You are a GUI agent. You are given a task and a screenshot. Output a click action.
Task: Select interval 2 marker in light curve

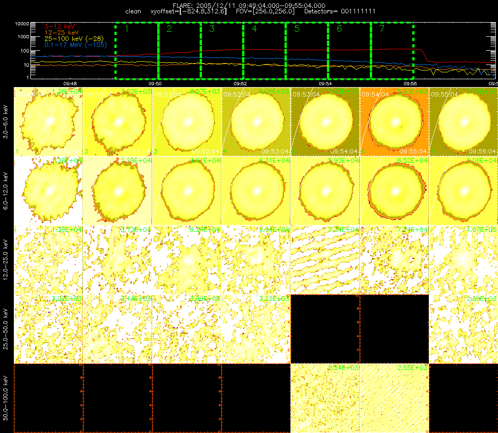click(x=169, y=29)
